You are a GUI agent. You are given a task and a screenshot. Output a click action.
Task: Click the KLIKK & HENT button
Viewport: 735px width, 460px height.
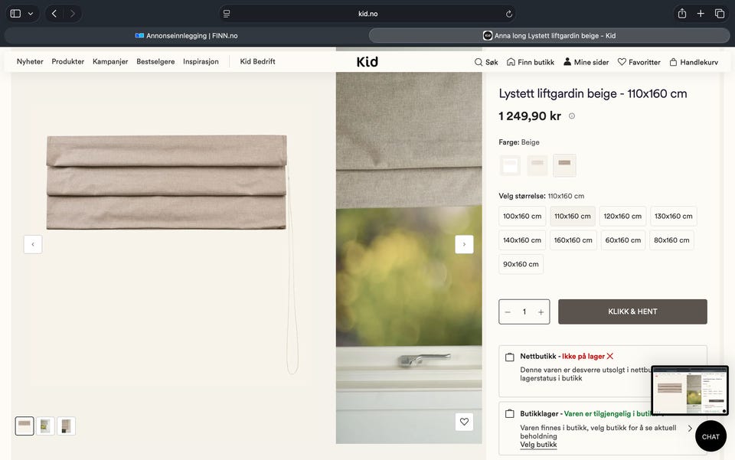tap(632, 312)
